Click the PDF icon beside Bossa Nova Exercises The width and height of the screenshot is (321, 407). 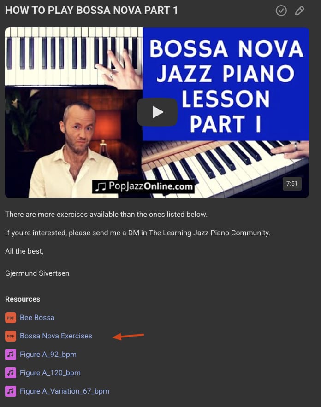(x=11, y=336)
